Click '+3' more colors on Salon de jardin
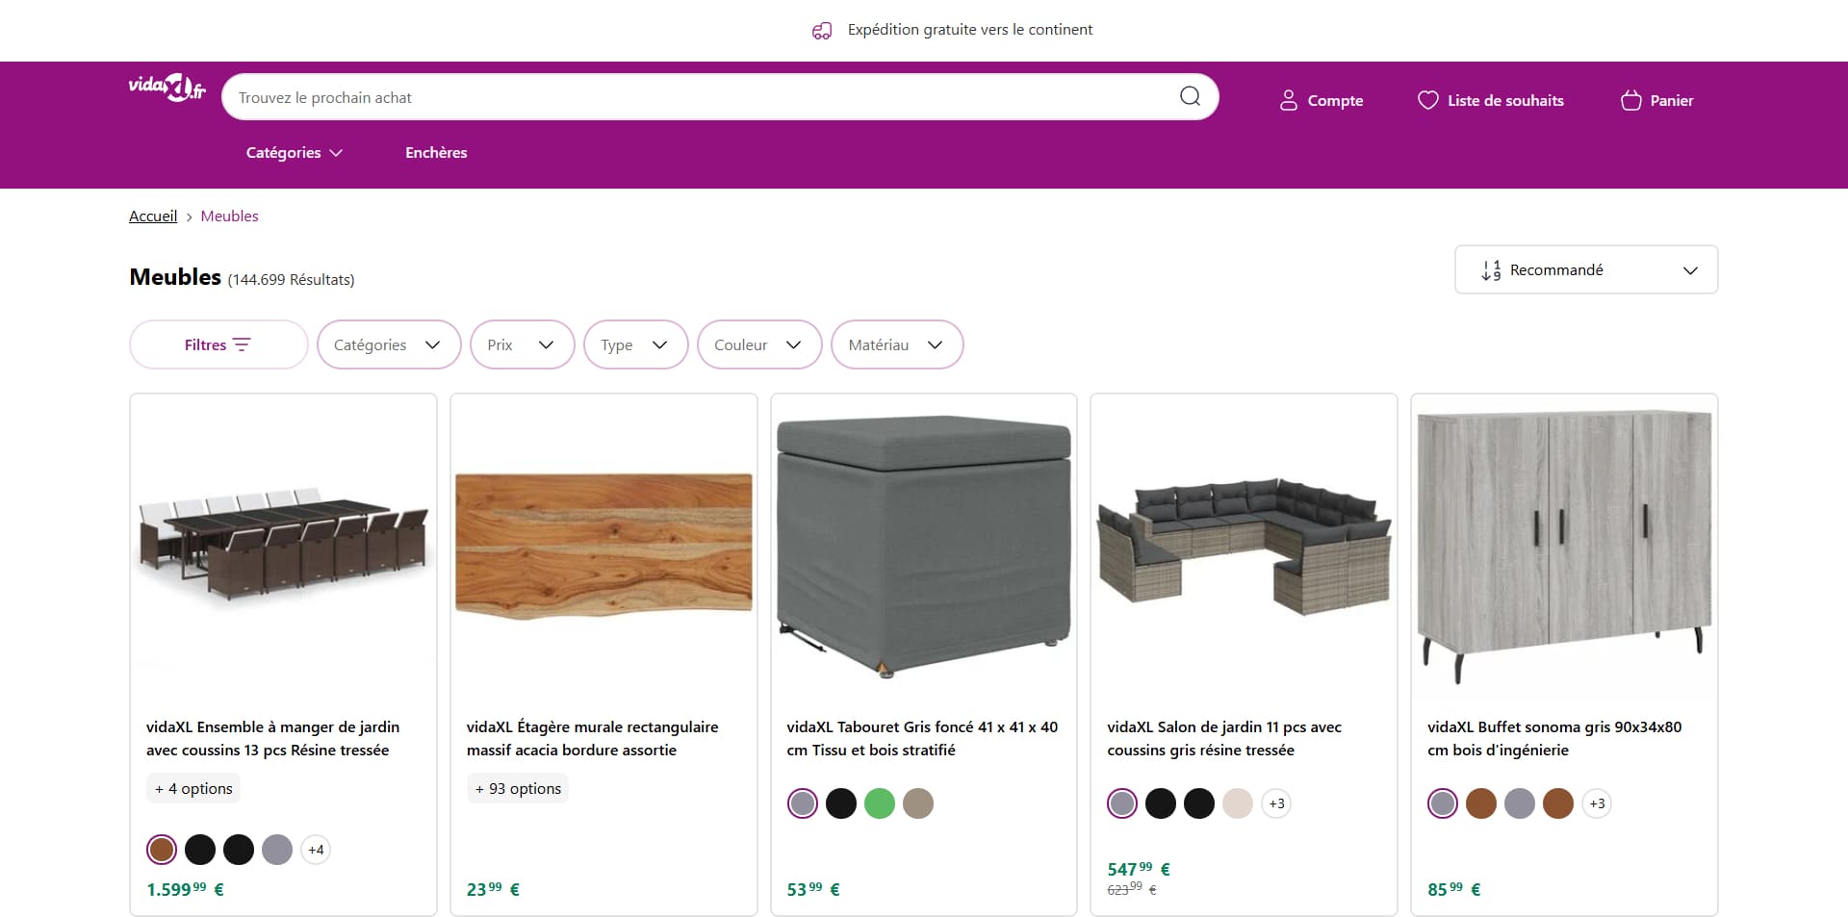 coord(1276,803)
